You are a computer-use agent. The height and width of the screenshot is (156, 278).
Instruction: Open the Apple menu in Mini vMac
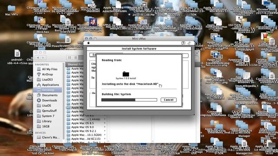point(89,43)
